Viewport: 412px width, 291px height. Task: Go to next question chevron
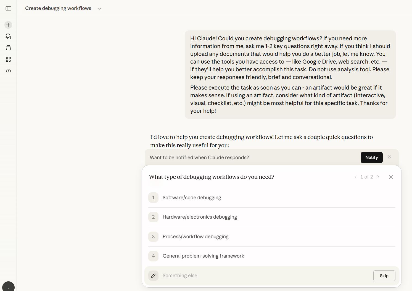coord(378,177)
